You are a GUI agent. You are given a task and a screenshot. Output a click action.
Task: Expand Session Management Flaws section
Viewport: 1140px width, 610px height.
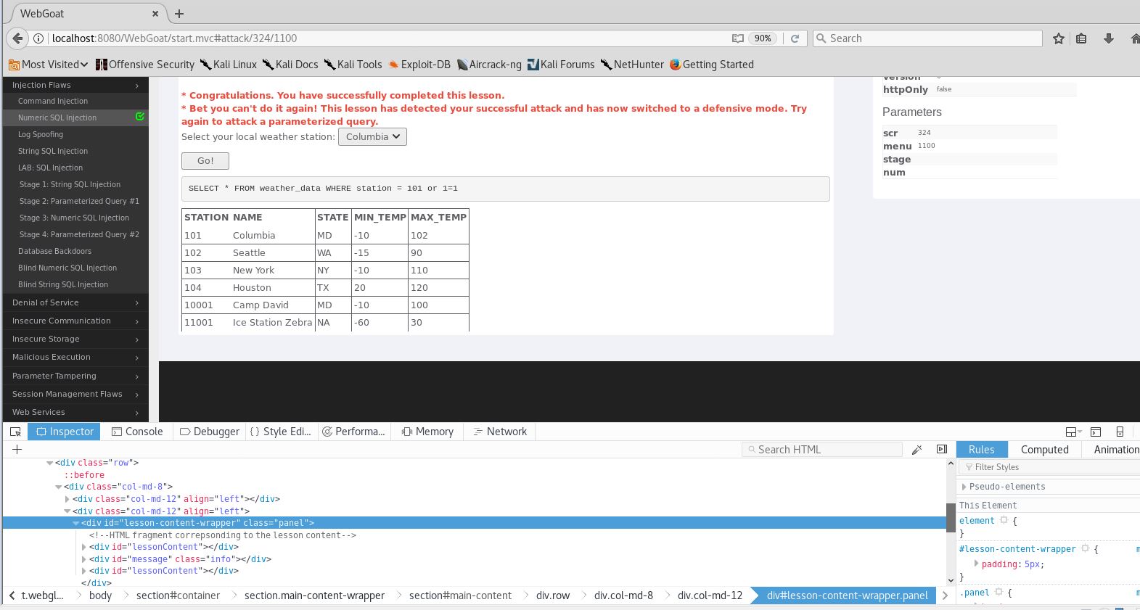click(x=75, y=394)
